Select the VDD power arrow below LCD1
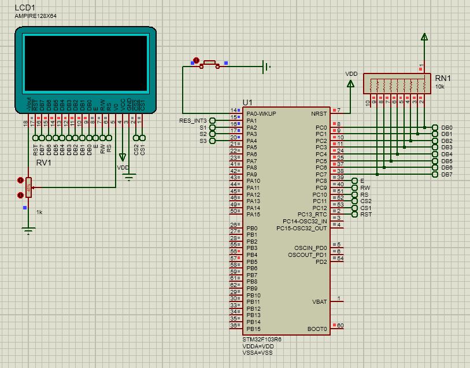 123,157
